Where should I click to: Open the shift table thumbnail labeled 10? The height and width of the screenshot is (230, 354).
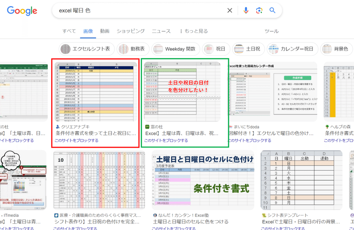pos(99,180)
